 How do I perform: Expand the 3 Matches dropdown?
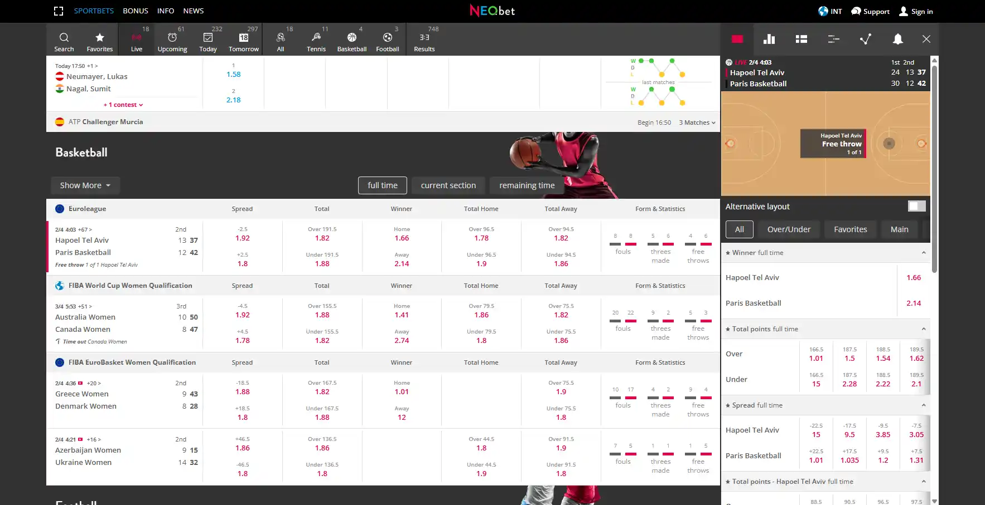click(697, 122)
